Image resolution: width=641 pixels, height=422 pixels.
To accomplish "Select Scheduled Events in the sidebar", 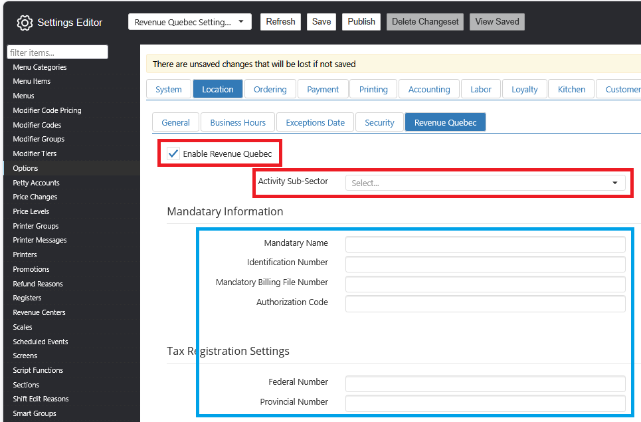I will 40,342.
